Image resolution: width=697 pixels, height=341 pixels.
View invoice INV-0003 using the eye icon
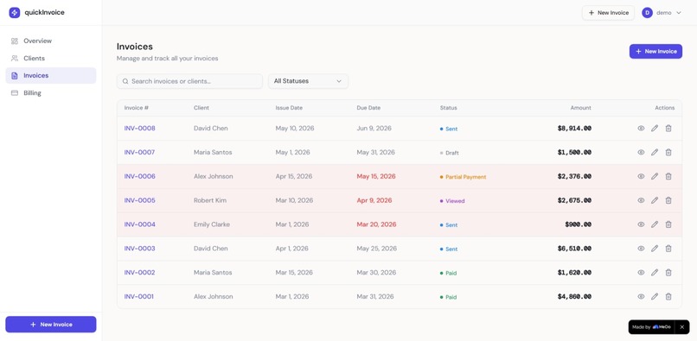641,249
